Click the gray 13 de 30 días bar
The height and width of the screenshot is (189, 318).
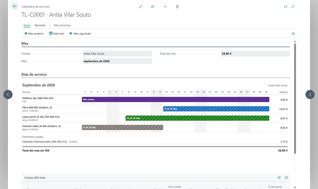click(122, 128)
